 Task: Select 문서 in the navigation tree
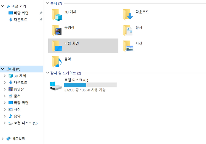(x=17, y=96)
